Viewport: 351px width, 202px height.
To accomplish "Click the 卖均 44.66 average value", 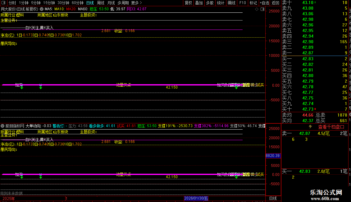I will pyautogui.click(x=308, y=115).
